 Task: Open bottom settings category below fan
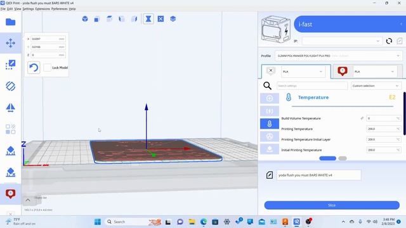(x=270, y=149)
